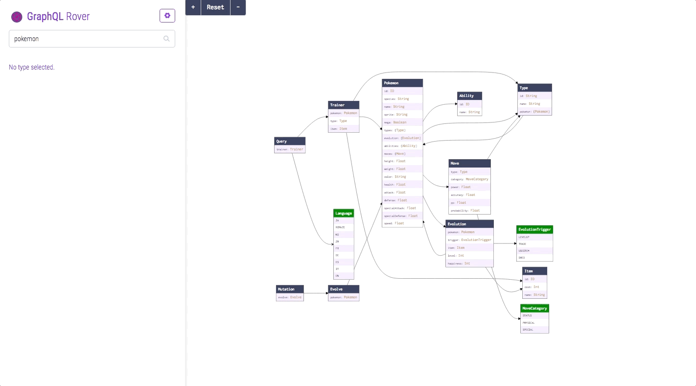Open the settings gear icon
The image size is (696, 386).
coord(167,15)
